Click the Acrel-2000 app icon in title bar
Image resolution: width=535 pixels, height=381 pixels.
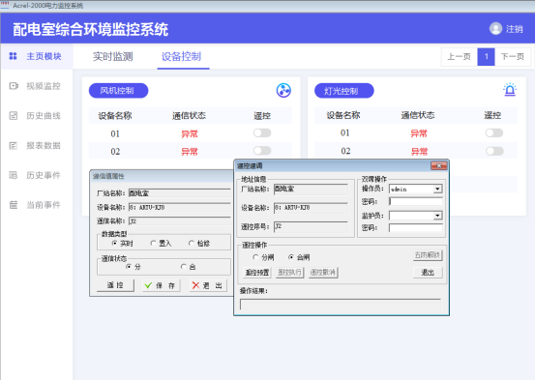(x=5, y=5)
